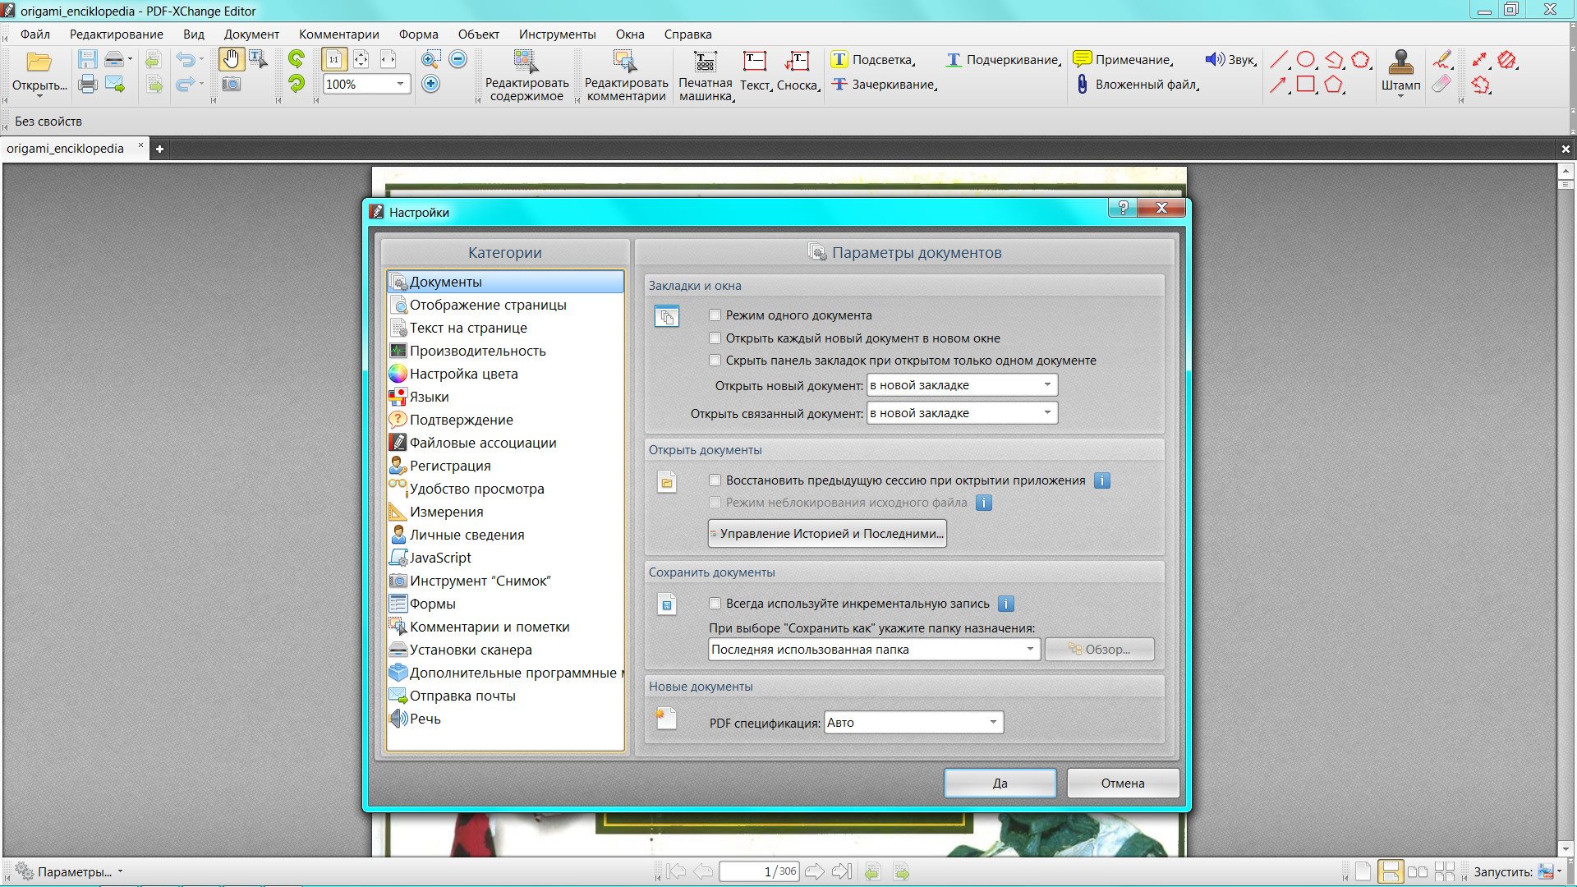The height and width of the screenshot is (887, 1577).
Task: Open the save destination folder dropdown
Action: pyautogui.click(x=874, y=650)
